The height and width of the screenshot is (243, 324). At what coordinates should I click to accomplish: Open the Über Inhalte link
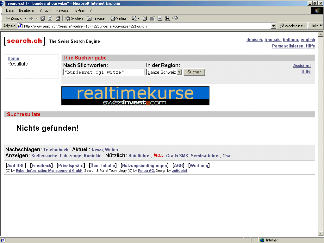click(103, 166)
